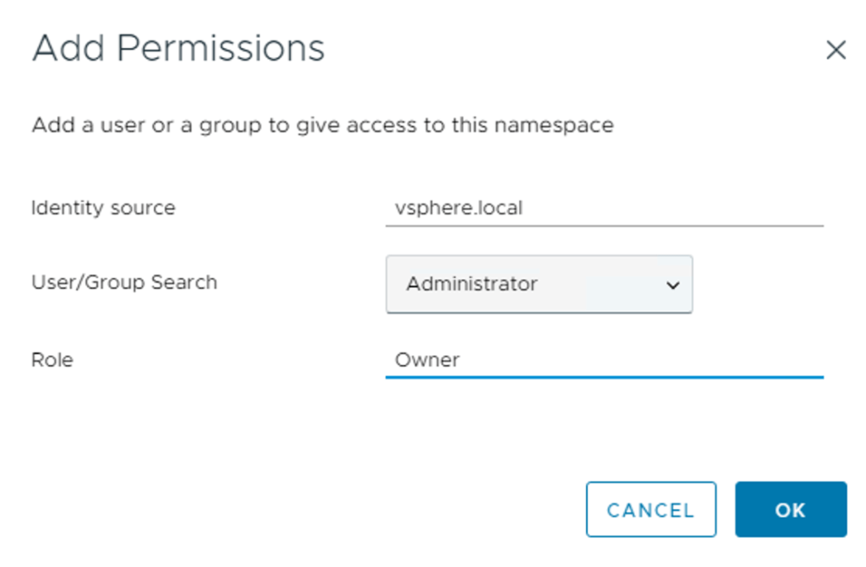Image resolution: width=866 pixels, height=567 pixels.
Task: Click the word "namespace" in the description
Action: pos(554,126)
